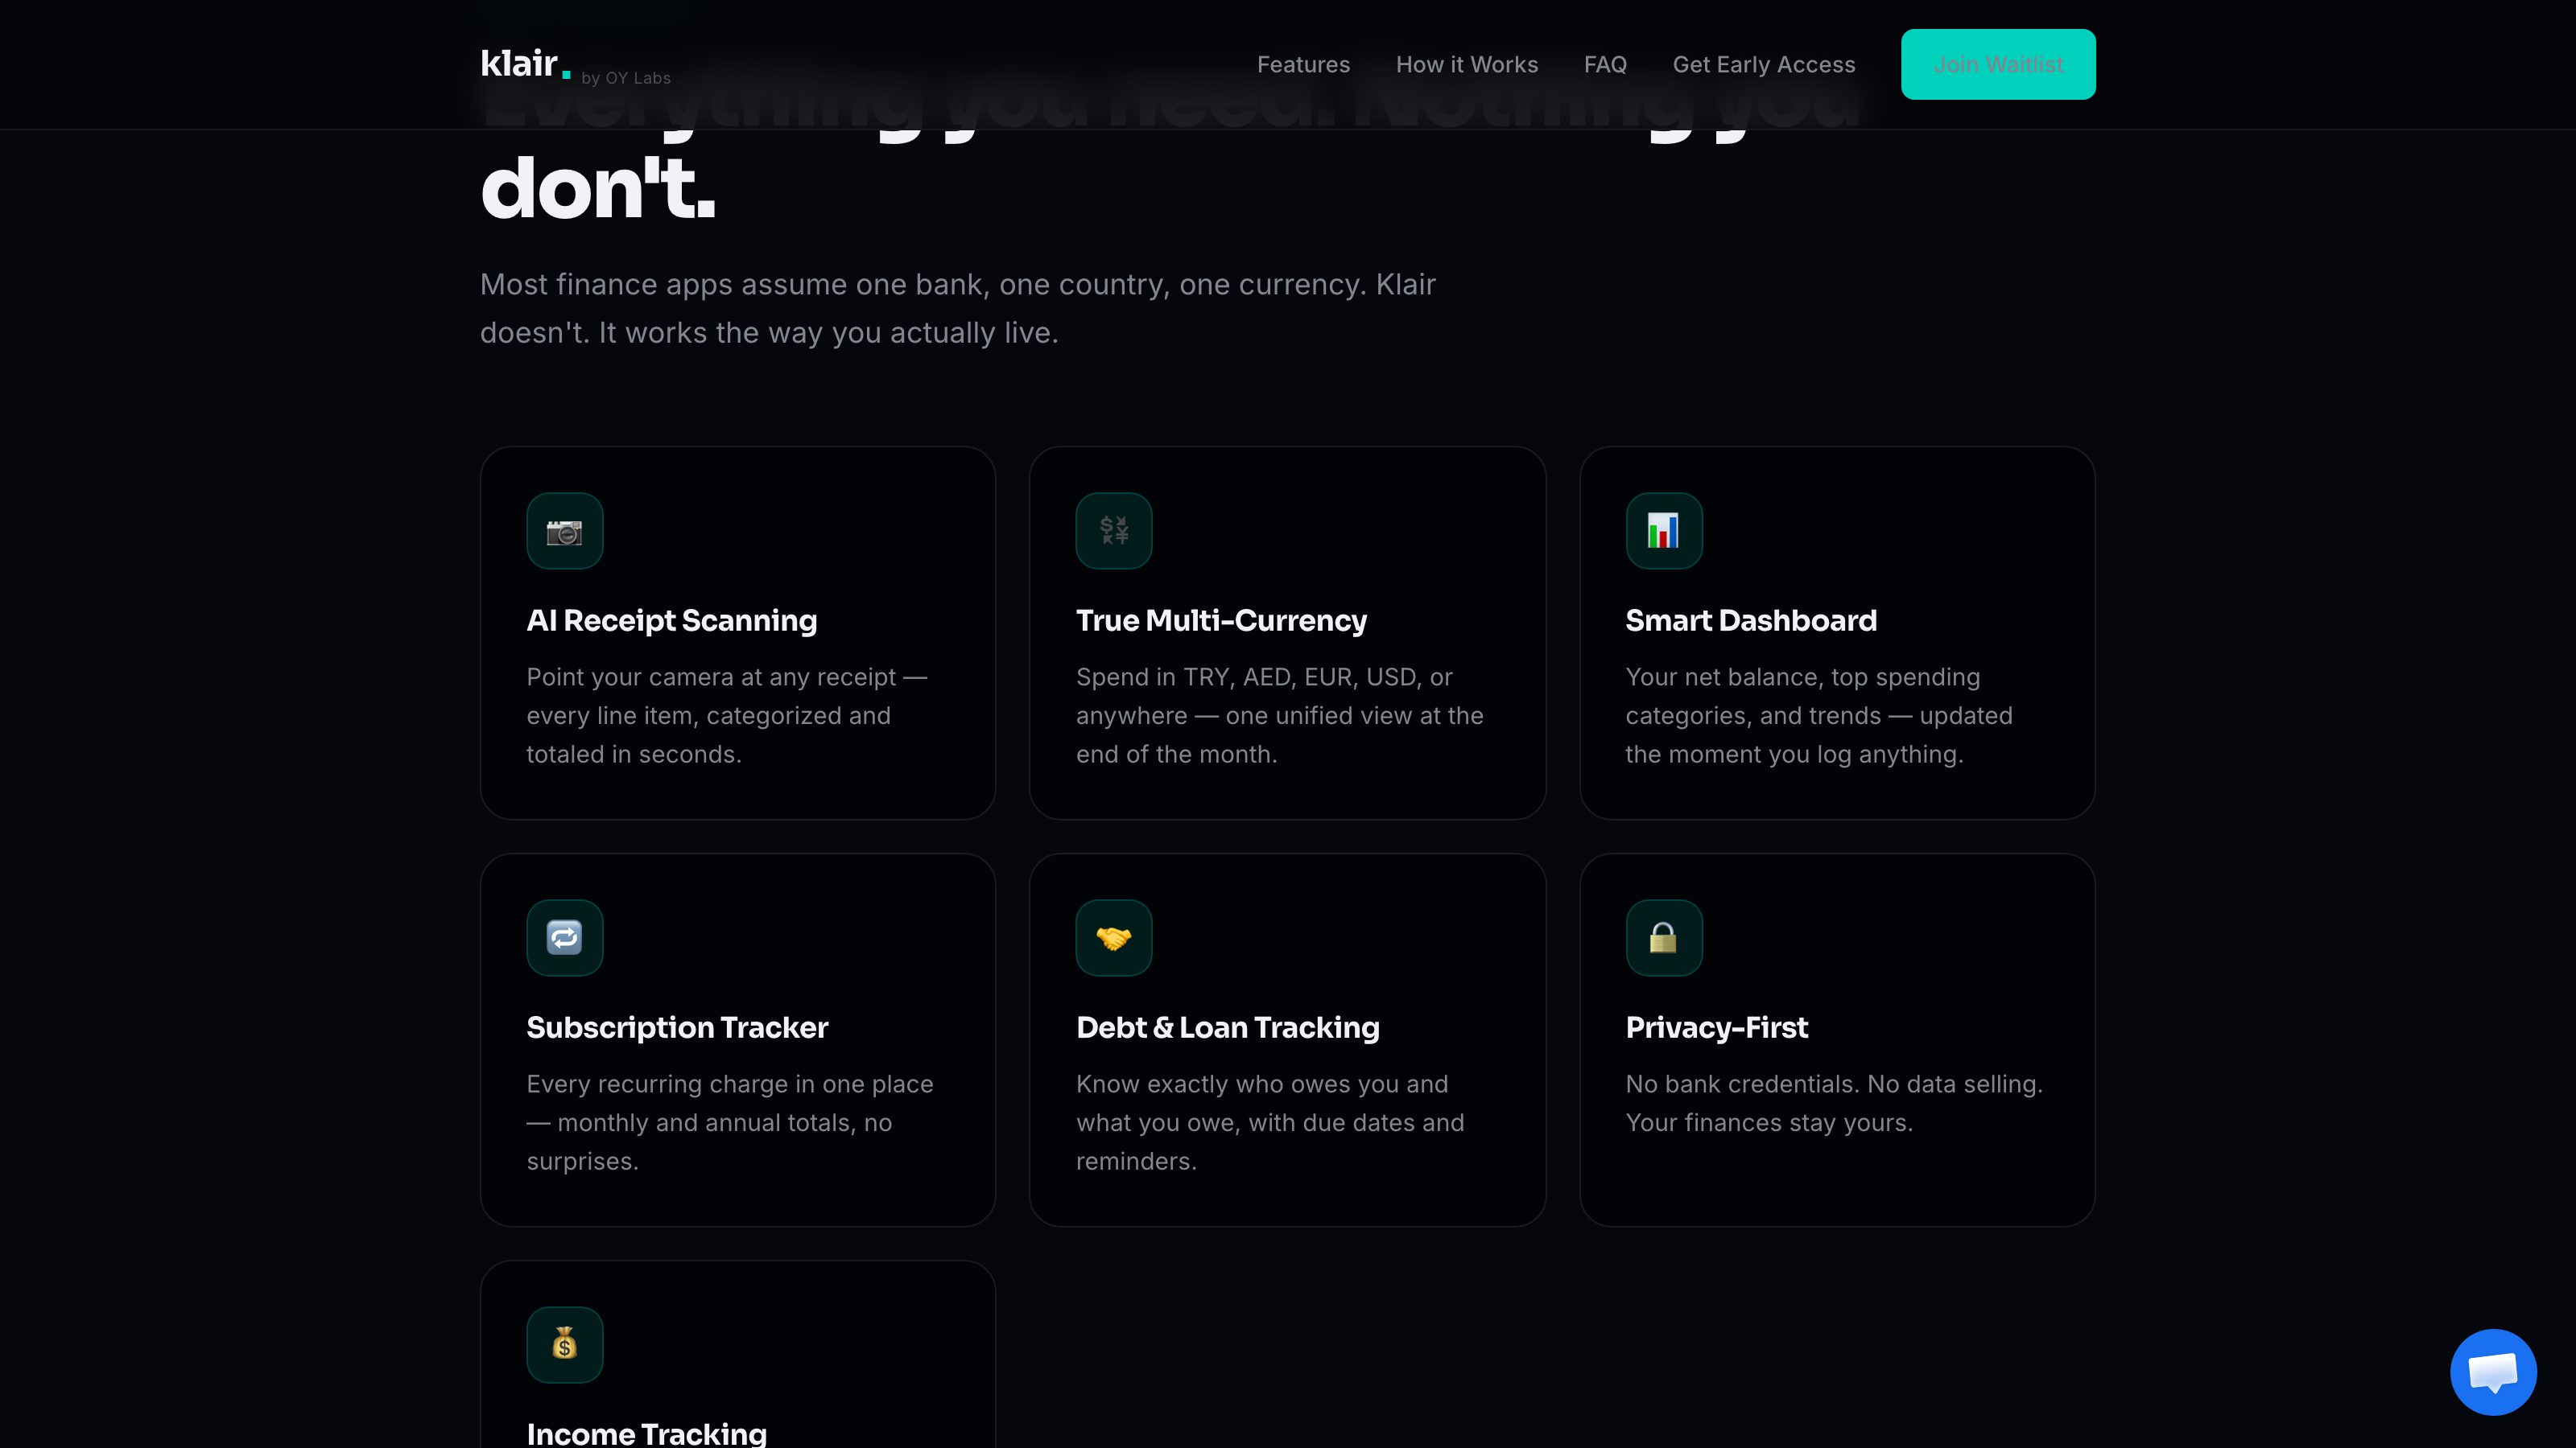Open the blue chat widget bubble
2576x1448 pixels.
(2493, 1372)
